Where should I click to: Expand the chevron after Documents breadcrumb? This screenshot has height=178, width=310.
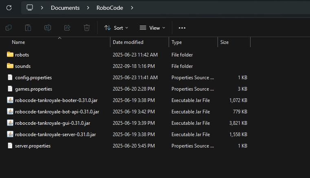click(x=88, y=8)
